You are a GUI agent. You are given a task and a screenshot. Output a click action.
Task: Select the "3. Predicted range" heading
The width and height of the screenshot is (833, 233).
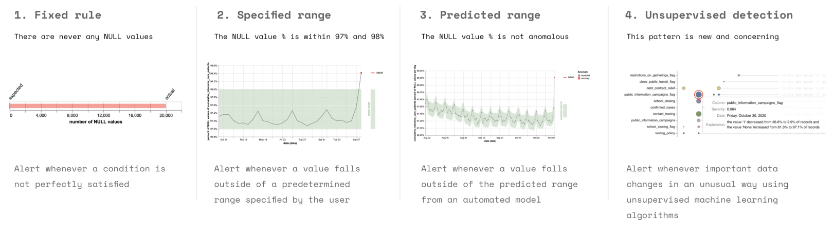tap(480, 15)
